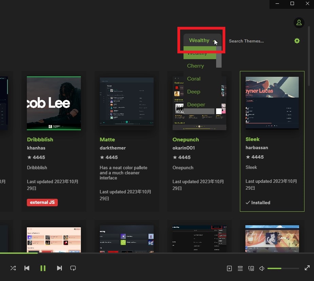Viewport: 314px width, 281px height.
Task: Pause the currently playing track
Action: tap(43, 268)
